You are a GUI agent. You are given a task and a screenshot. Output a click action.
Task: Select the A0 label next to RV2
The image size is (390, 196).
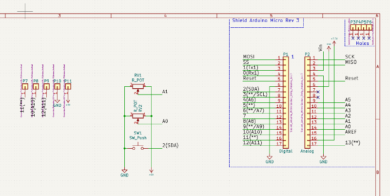(165, 121)
